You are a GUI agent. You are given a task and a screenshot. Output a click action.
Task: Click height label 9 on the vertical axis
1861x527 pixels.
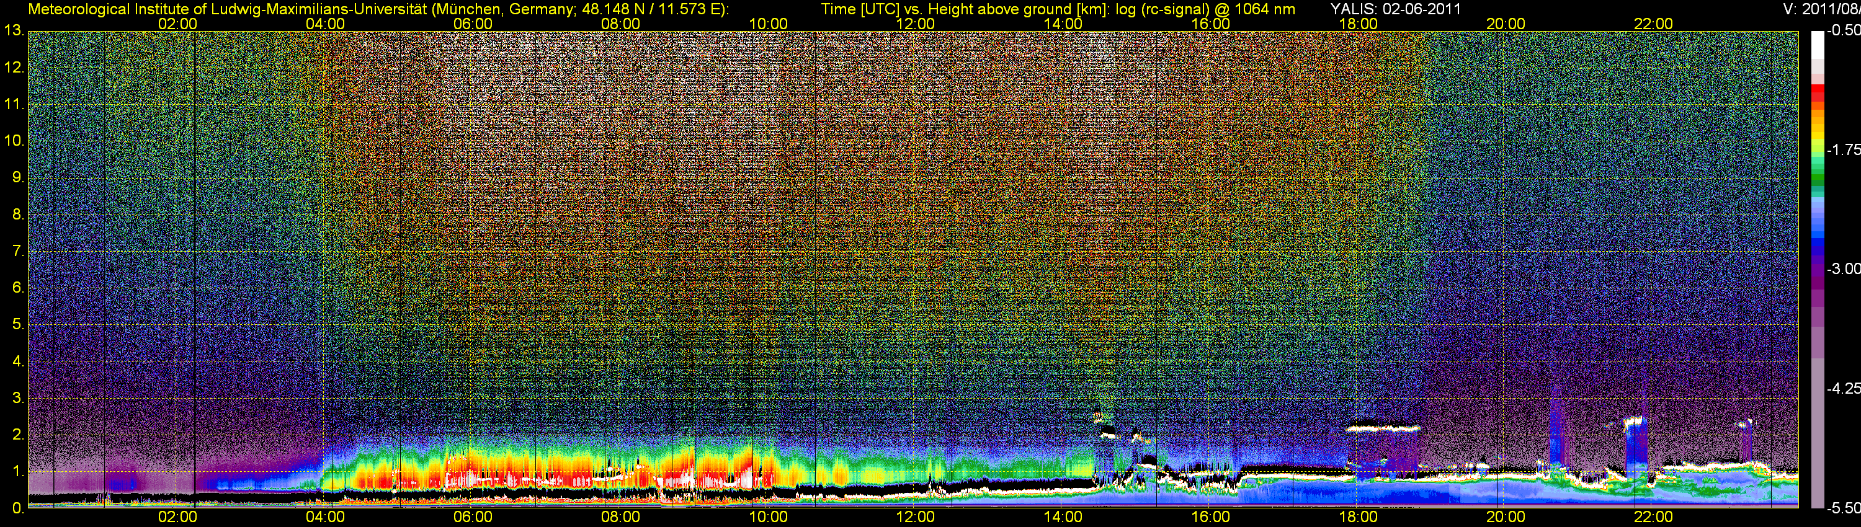pyautogui.click(x=18, y=177)
